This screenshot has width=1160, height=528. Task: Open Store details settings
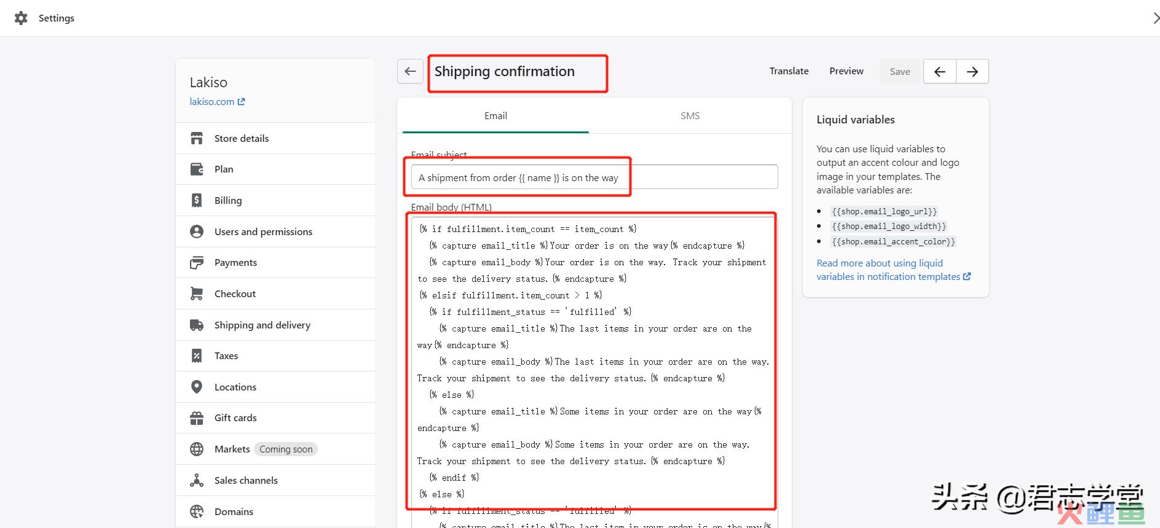pyautogui.click(x=275, y=138)
